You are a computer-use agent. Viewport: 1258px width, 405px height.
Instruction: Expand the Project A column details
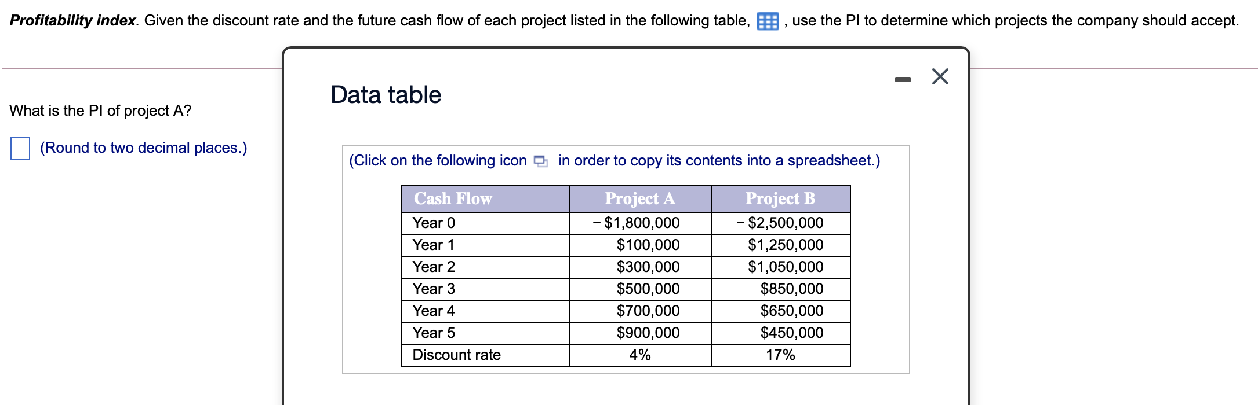[639, 200]
